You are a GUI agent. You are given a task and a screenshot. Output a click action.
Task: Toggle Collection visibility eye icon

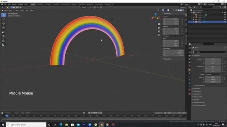click(x=225, y=13)
